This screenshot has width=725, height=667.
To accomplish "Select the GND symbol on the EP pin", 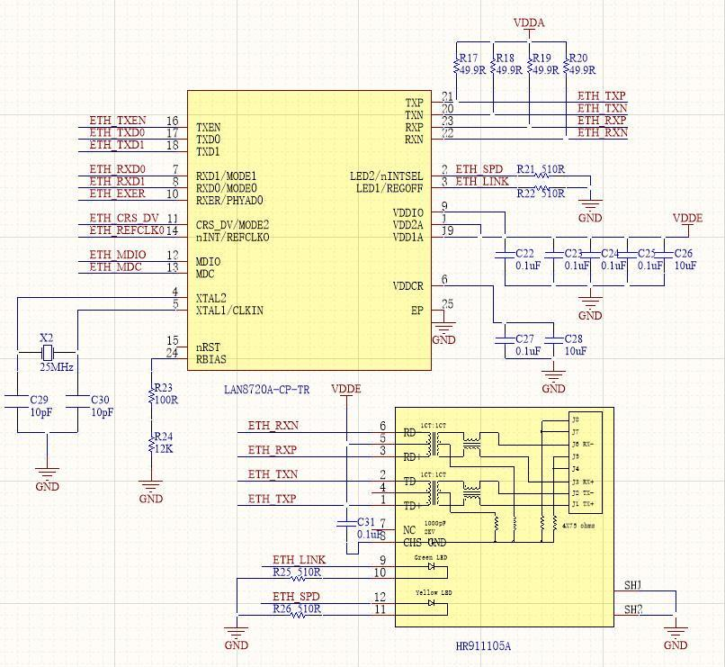I will click(x=443, y=333).
